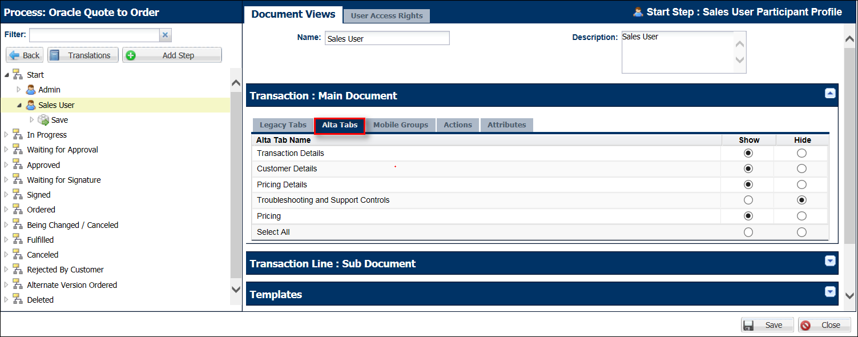Click the Back button
The width and height of the screenshot is (858, 337).
tap(25, 55)
